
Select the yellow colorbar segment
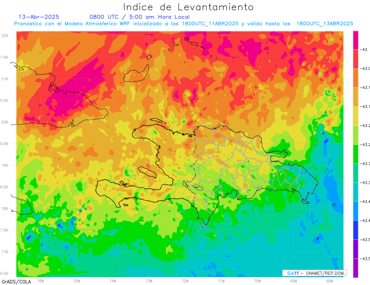point(356,116)
